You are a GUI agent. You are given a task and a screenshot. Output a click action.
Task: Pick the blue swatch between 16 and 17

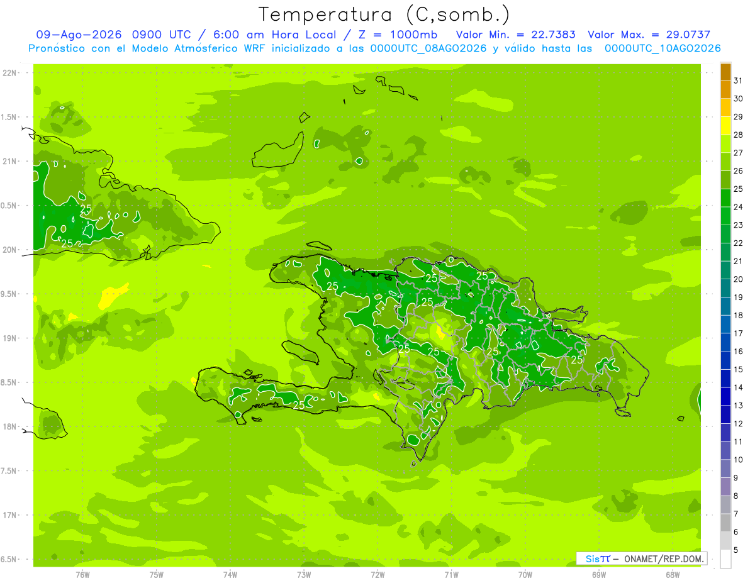(x=725, y=343)
